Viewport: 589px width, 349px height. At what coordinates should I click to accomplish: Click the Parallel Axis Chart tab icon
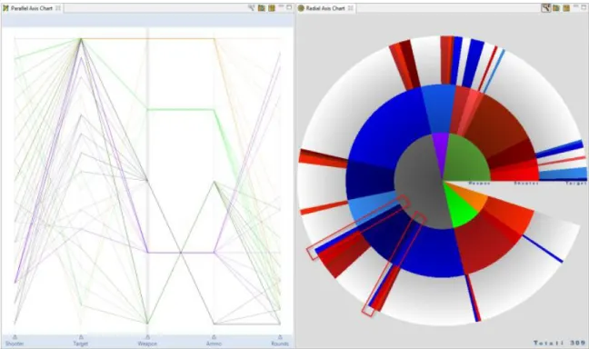point(6,8)
